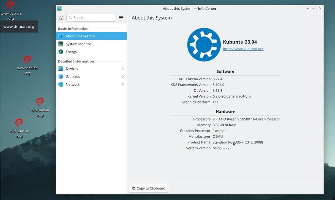The width and height of the screenshot is (335, 200).
Task: Click the Standard PC (Q35 + ICH9, 2009) text
Action: coord(238,142)
